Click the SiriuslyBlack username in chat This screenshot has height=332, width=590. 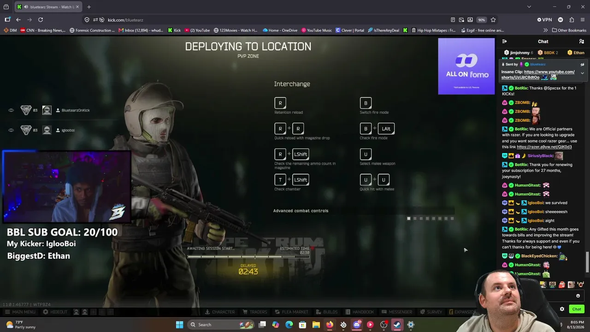click(x=540, y=156)
